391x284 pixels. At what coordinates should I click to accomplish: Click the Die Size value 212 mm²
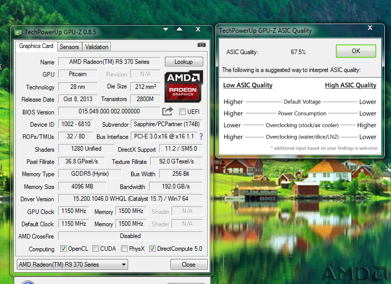click(x=145, y=87)
